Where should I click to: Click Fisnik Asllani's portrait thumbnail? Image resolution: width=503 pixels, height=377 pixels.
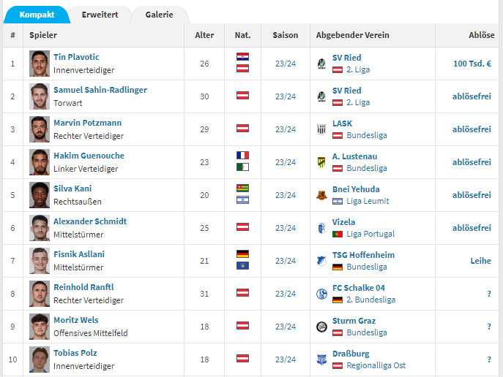(40, 261)
